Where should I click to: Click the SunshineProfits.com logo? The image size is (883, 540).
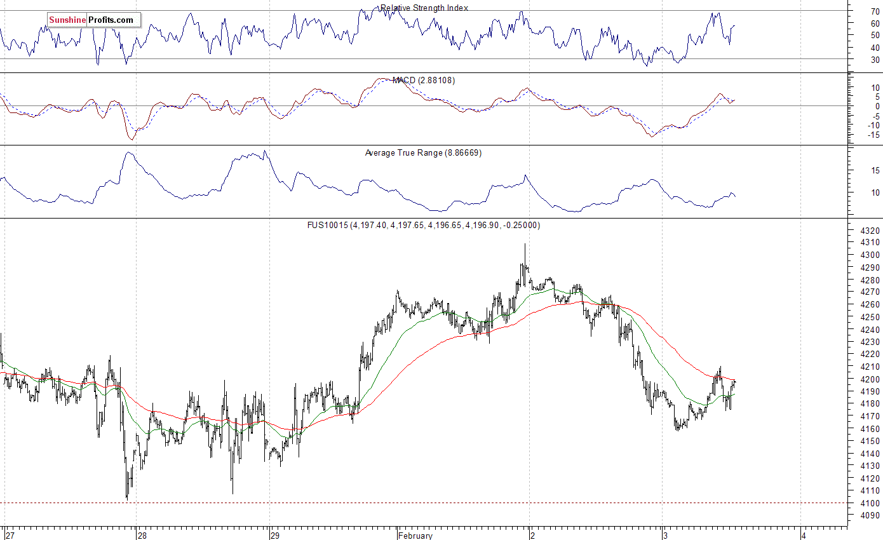pyautogui.click(x=93, y=20)
